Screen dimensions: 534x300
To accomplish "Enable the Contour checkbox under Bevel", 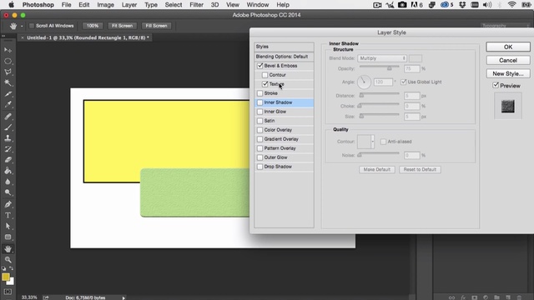I will click(x=265, y=75).
